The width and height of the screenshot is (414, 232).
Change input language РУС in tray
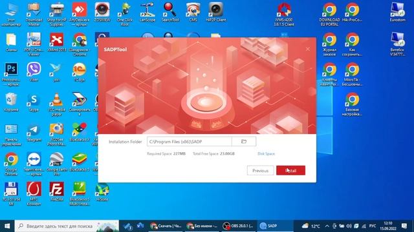(x=373, y=226)
